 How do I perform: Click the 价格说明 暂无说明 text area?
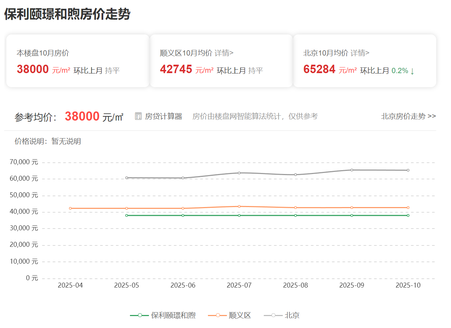[x=48, y=142]
